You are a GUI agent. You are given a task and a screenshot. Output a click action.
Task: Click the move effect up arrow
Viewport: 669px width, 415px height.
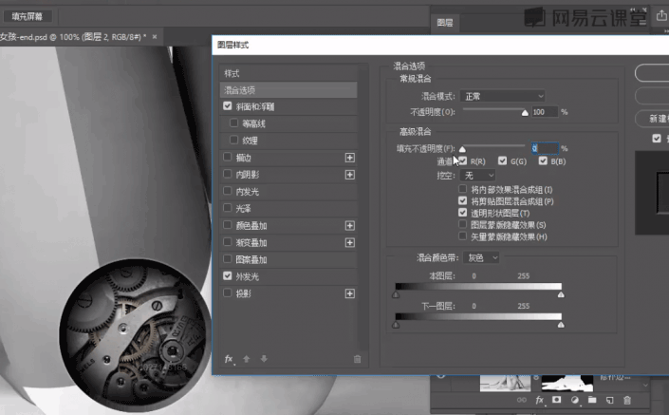coord(246,359)
